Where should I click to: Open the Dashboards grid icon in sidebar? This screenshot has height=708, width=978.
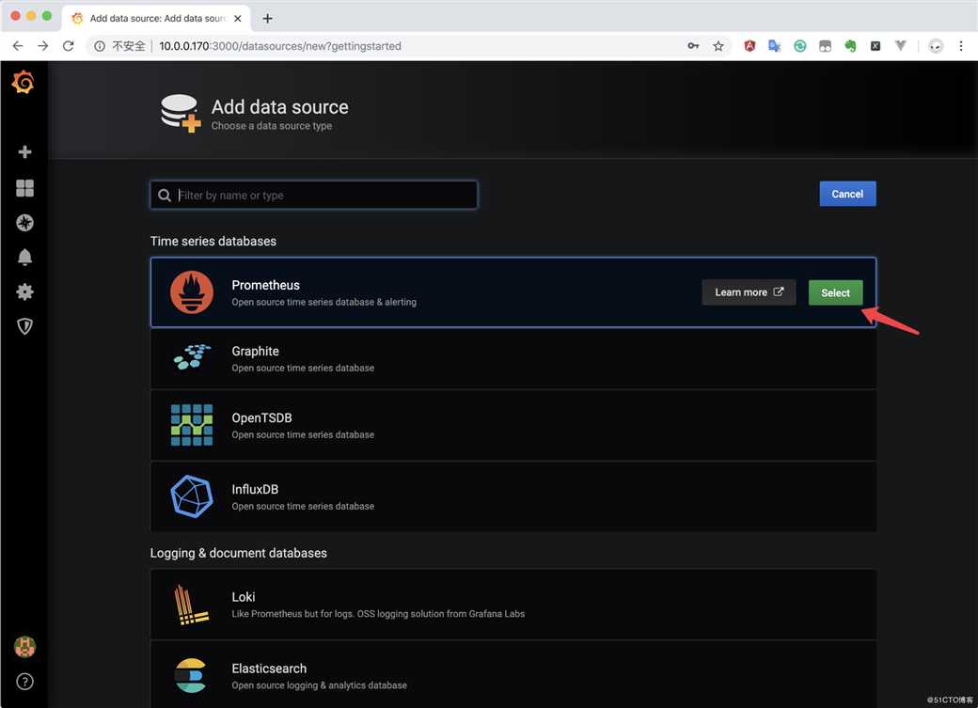[25, 188]
